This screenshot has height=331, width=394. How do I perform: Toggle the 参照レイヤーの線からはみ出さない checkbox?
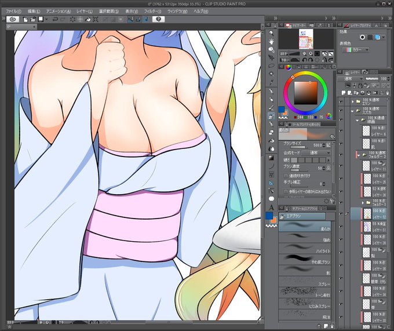pyautogui.click(x=286, y=191)
